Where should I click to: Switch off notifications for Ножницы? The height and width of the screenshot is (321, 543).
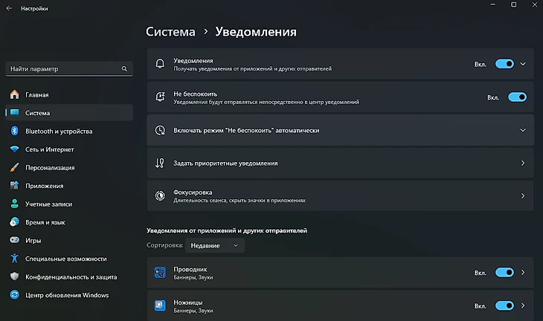(504, 305)
